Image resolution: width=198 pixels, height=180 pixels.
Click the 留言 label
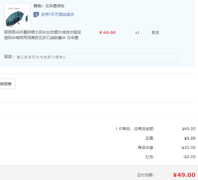(x=9, y=57)
